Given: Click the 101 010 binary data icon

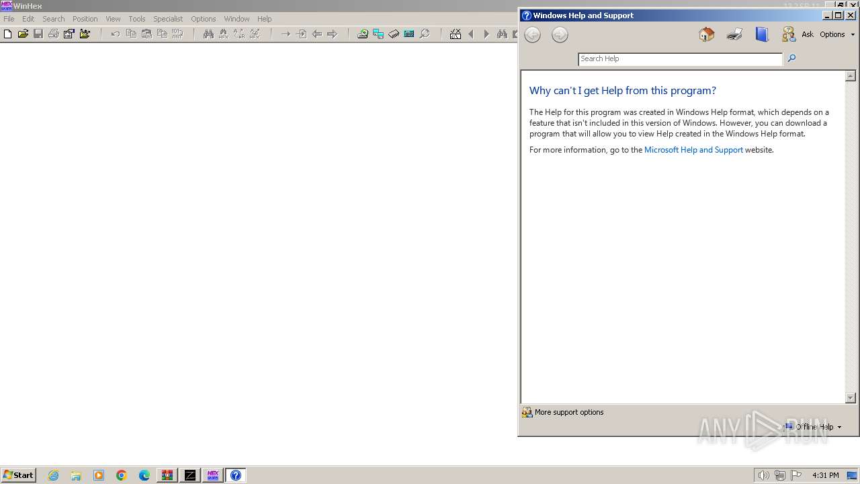Looking at the screenshot, I should [177, 34].
